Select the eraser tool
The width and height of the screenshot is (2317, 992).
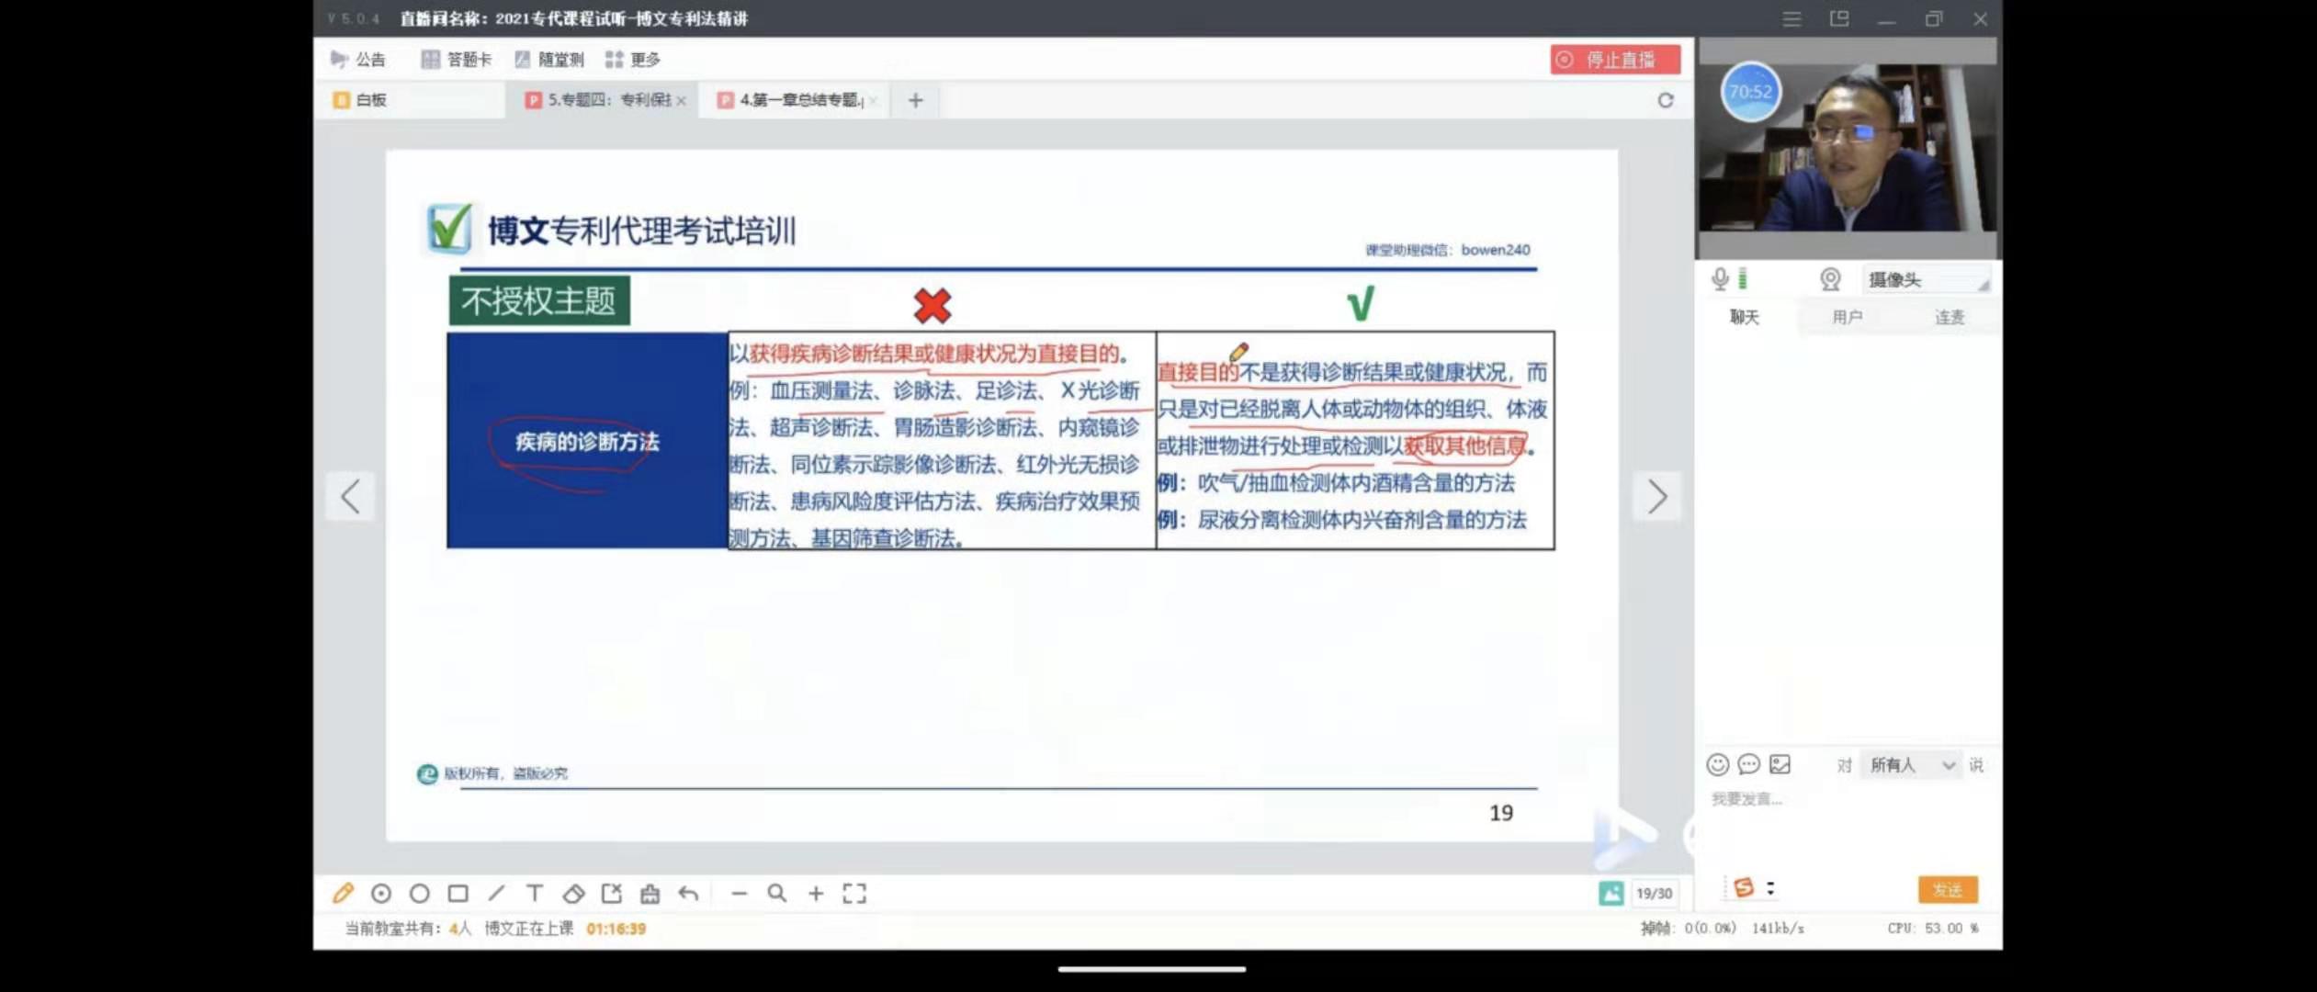pyautogui.click(x=573, y=893)
